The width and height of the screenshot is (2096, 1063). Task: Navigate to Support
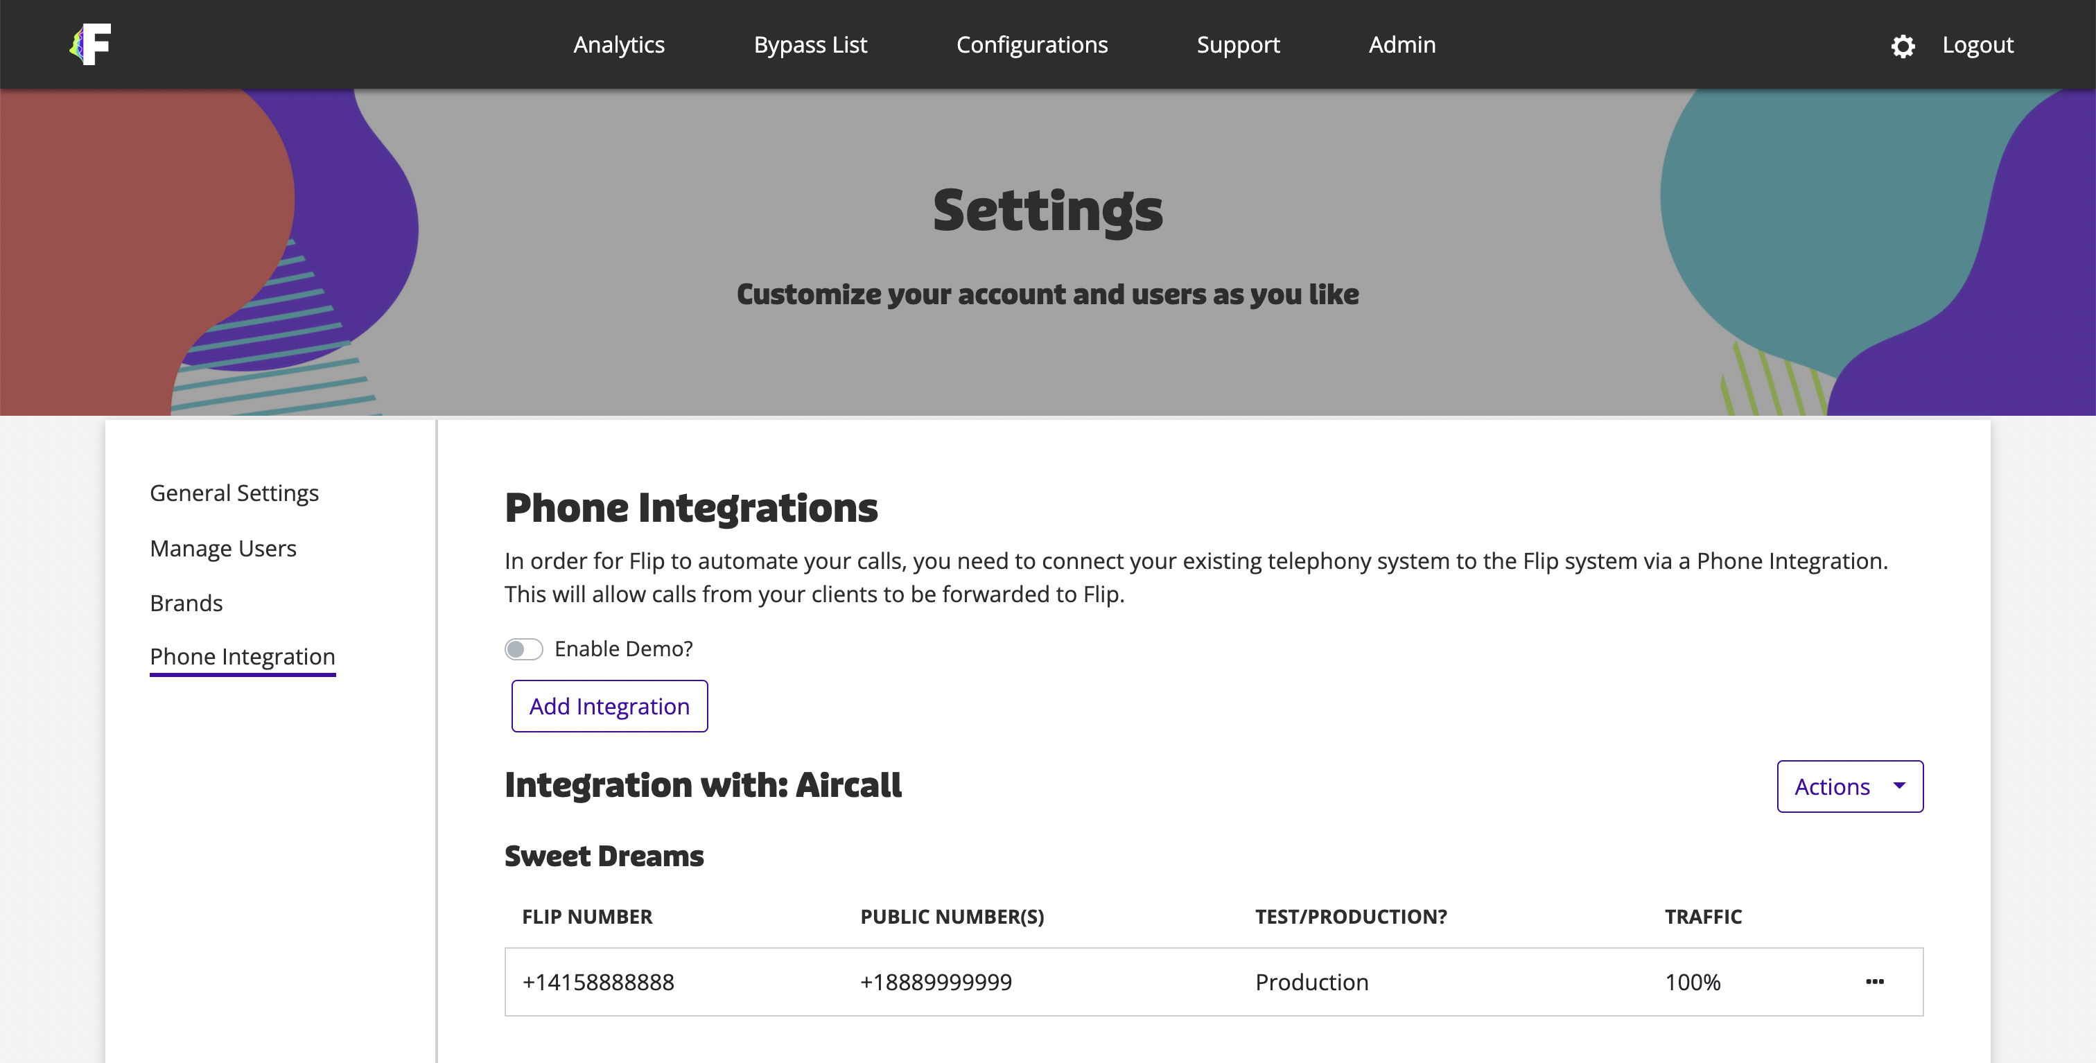[1238, 45]
